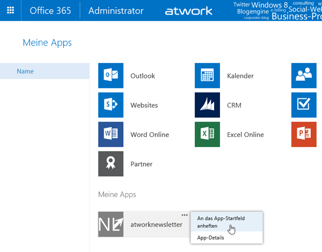322x252 pixels.
Task: Open the CRM app tile
Action: (x=207, y=105)
